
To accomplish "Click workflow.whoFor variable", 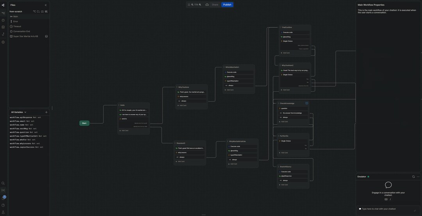I will click(x=23, y=140).
